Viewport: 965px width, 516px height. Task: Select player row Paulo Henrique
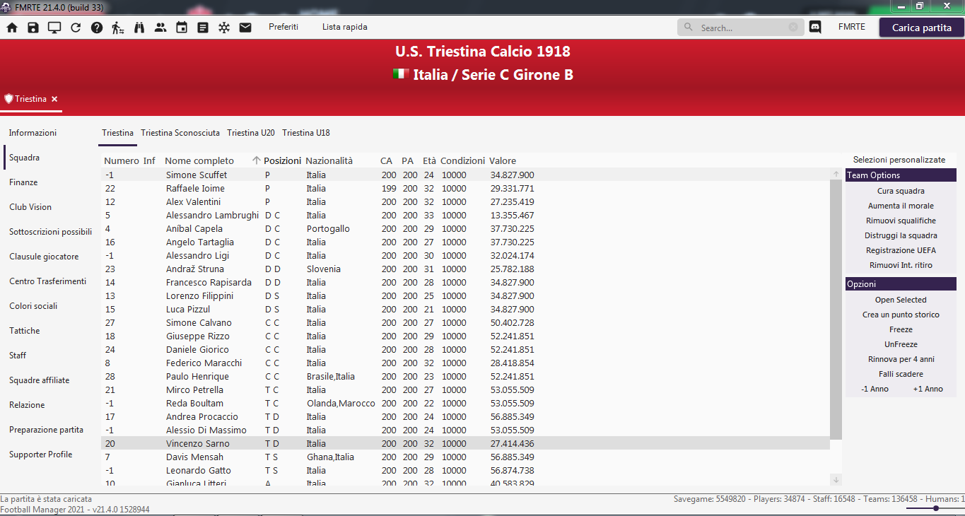point(465,376)
